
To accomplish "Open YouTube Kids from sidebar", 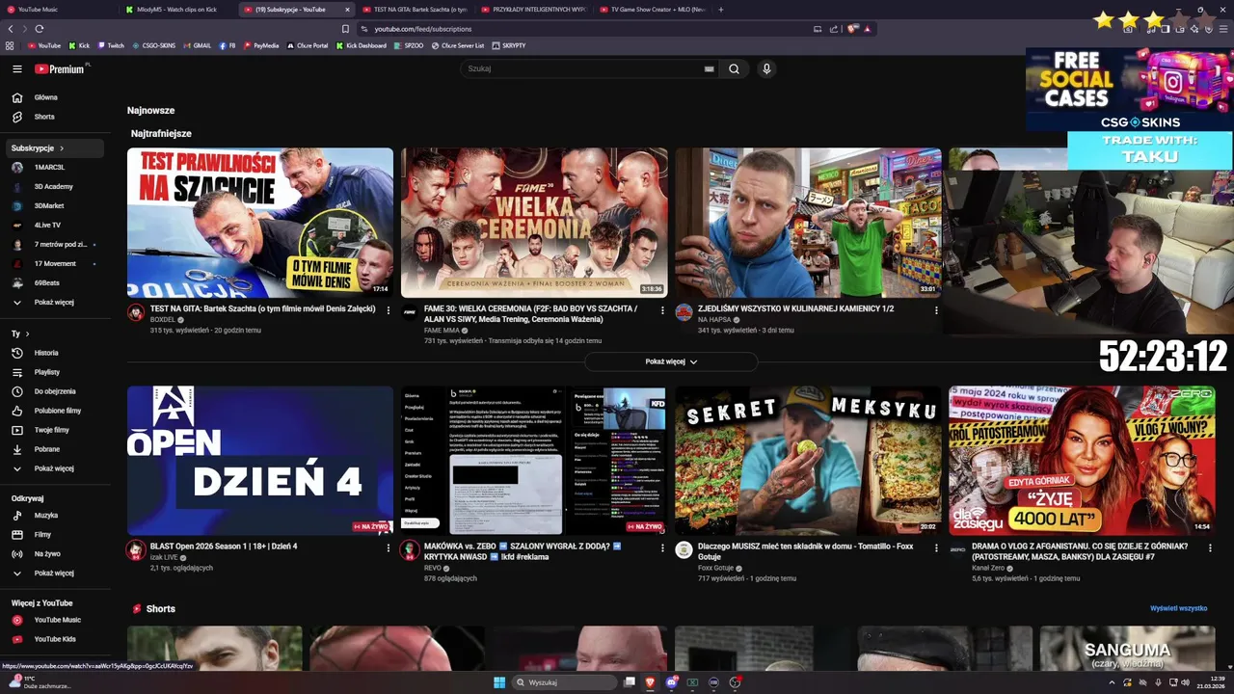I will (x=55, y=639).
